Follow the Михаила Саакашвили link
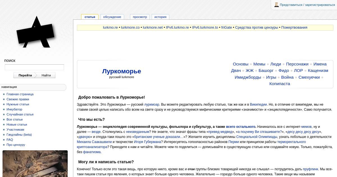The image size is (337, 177). coord(94,142)
